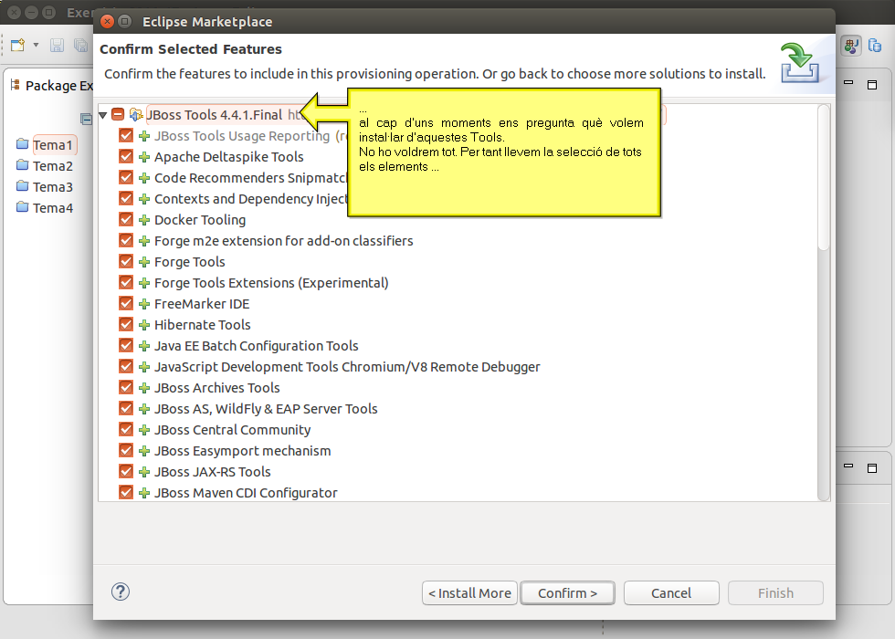Click Collapse All icon in Package Explorer
This screenshot has width=895, height=639.
(86, 119)
